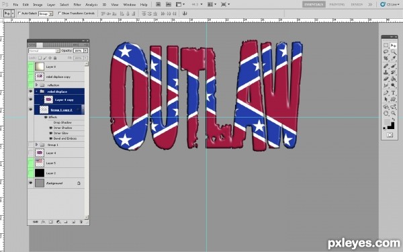Screen dimensions: 403x252
Task: Toggle Inner Glow effect visibility
Action: (50, 133)
